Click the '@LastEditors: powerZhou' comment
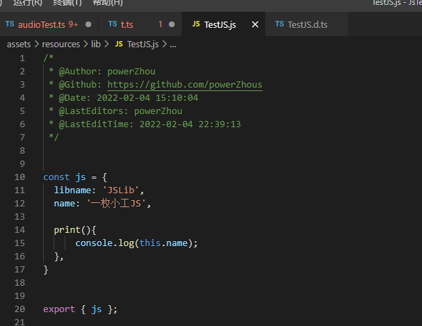 click(x=120, y=111)
